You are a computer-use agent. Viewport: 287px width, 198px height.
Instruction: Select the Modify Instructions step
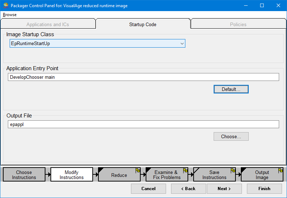[72, 175]
